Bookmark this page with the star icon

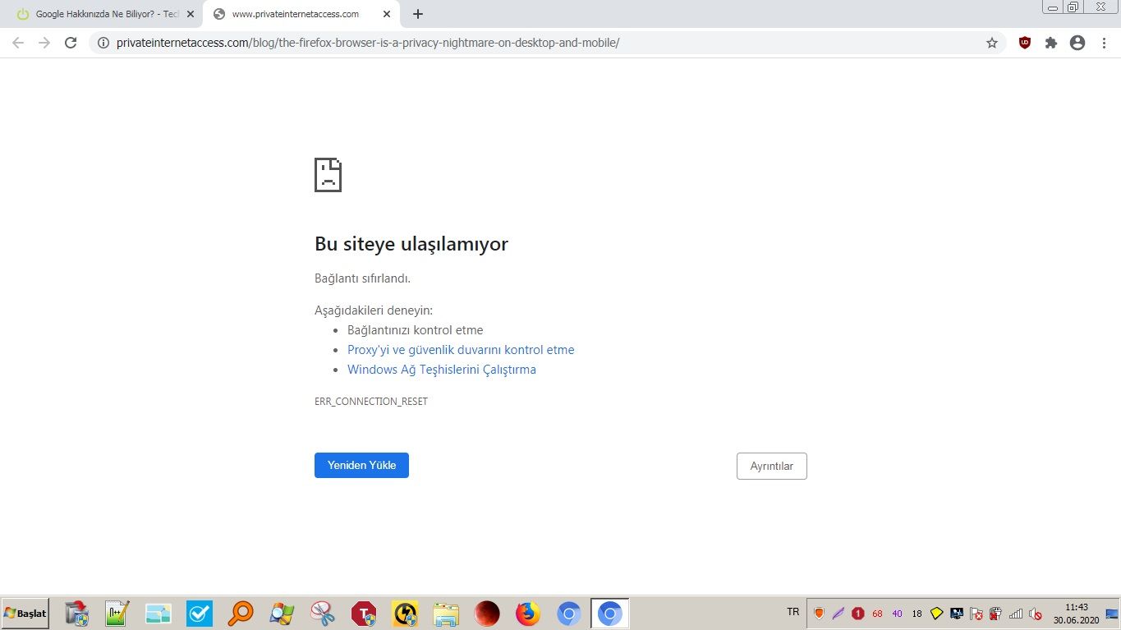point(992,43)
